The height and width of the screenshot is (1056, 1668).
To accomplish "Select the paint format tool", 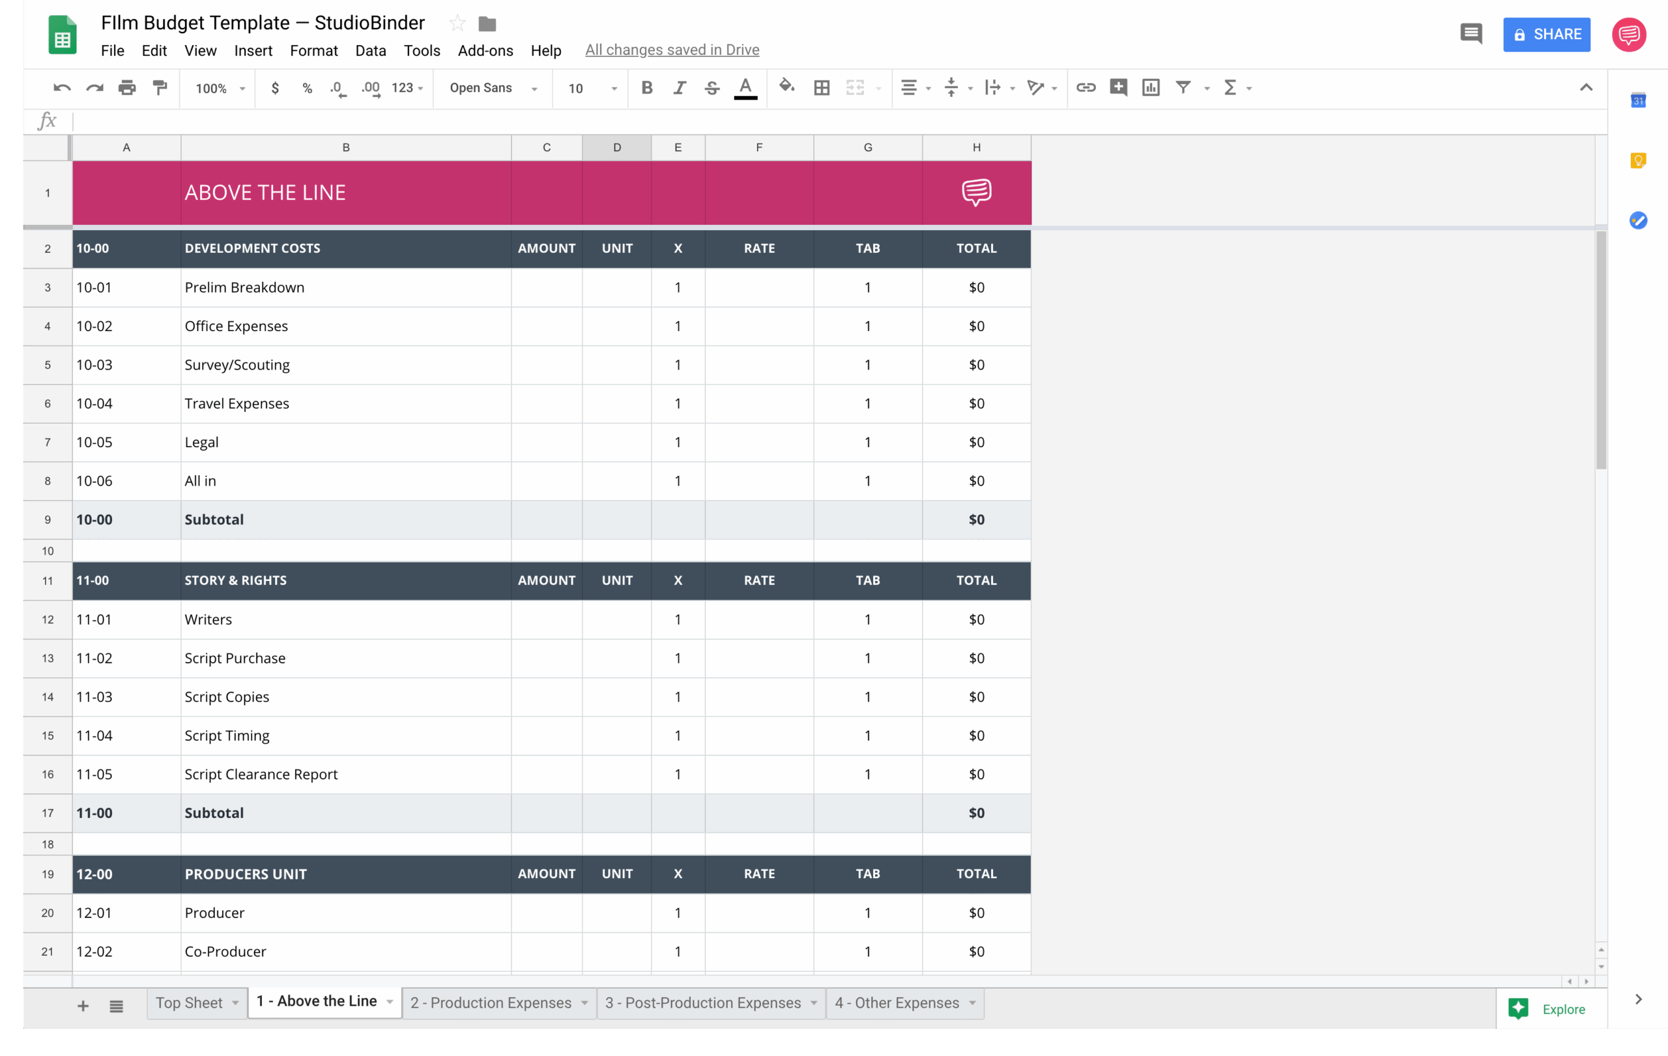I will (x=160, y=88).
